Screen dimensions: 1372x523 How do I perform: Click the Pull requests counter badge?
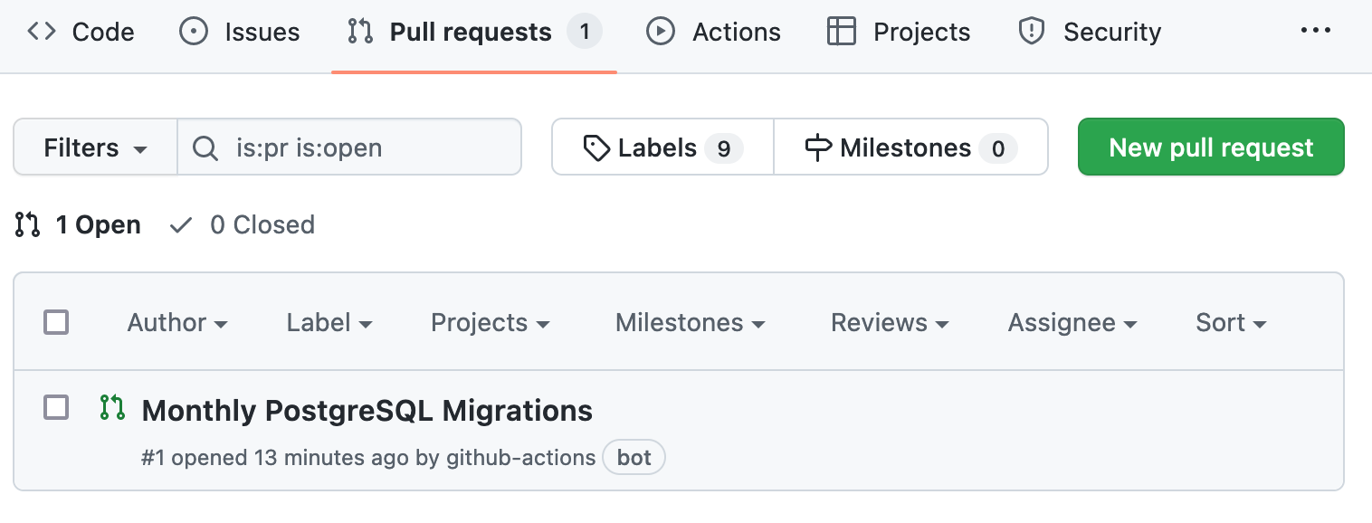tap(585, 32)
